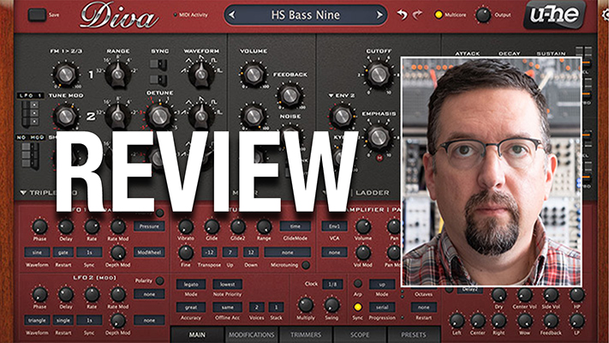Click the u-he logo
The width and height of the screenshot is (609, 343).
pos(554,15)
